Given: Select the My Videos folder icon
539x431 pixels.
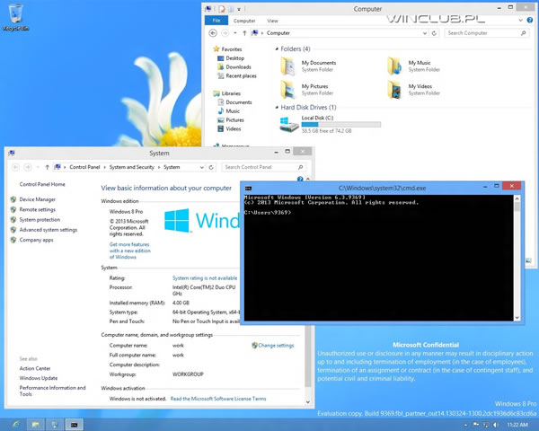Looking at the screenshot, I should 394,90.
